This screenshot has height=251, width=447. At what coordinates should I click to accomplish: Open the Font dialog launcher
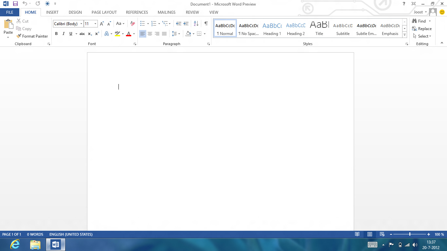[135, 44]
